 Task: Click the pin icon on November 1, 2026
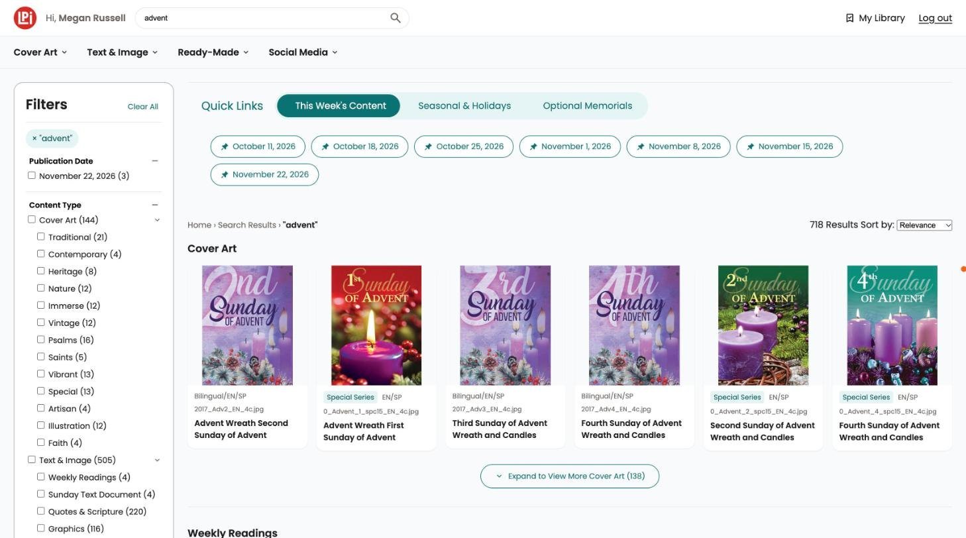(533, 146)
